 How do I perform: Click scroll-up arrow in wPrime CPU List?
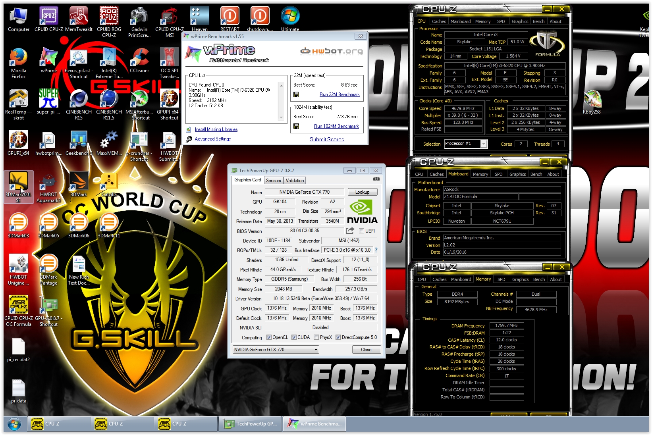[281, 86]
